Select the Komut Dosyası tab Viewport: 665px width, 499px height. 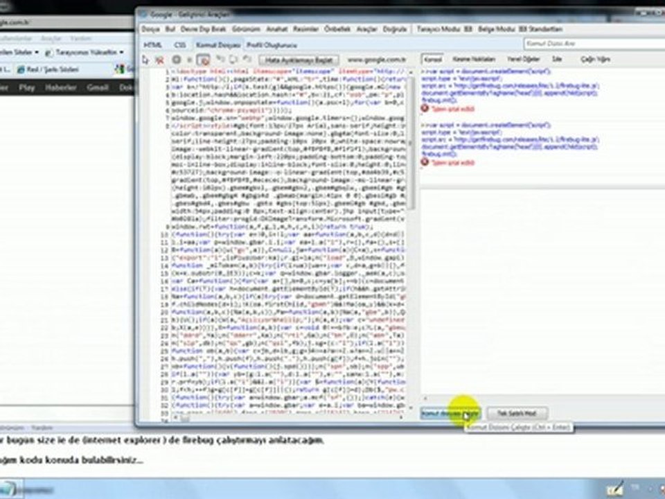218,45
